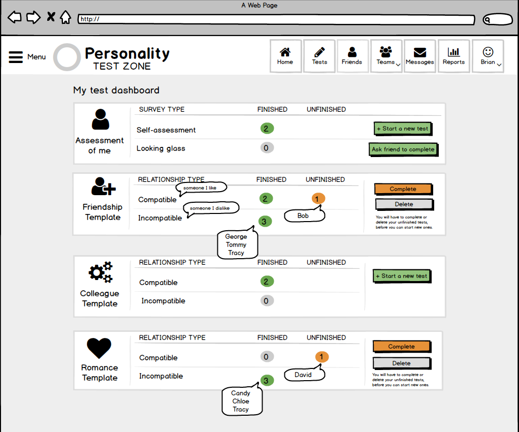Click Friendship Incompatible finished badge 3
The width and height of the screenshot is (519, 432).
pyautogui.click(x=265, y=221)
